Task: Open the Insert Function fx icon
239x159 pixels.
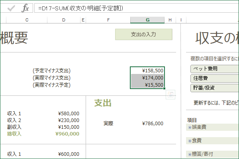Action: point(25,8)
